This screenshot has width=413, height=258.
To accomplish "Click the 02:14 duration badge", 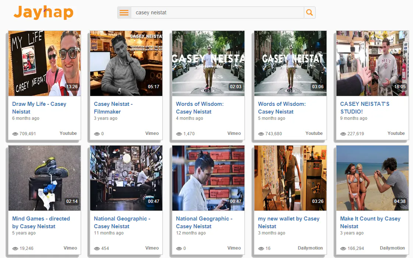I will [x=72, y=201].
